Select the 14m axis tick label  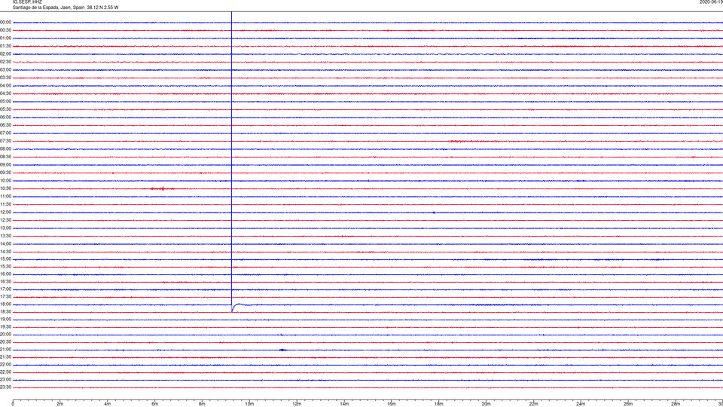pos(344,404)
